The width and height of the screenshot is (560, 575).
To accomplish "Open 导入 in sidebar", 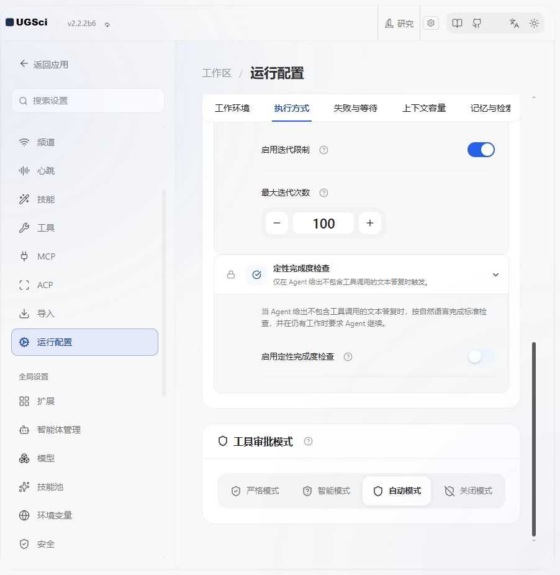I will (85, 314).
